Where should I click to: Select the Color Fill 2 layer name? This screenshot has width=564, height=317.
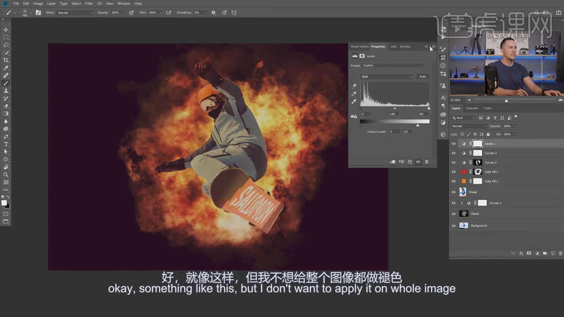(x=491, y=172)
